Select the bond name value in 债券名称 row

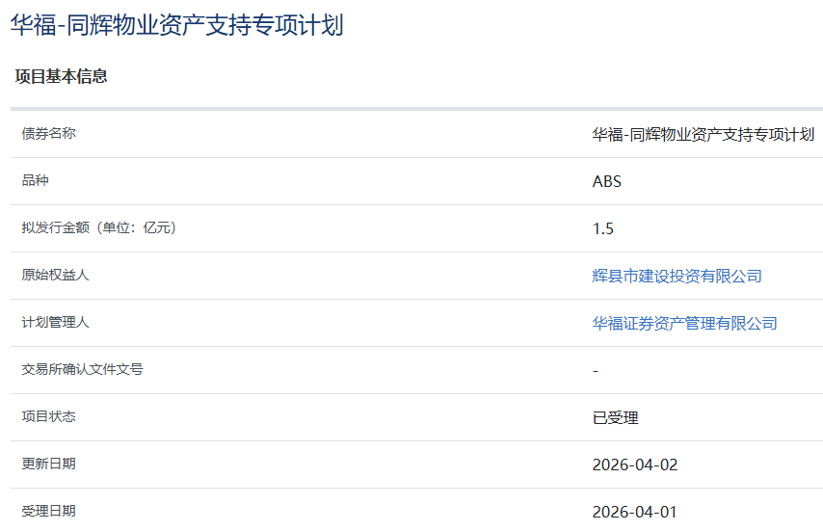point(704,134)
